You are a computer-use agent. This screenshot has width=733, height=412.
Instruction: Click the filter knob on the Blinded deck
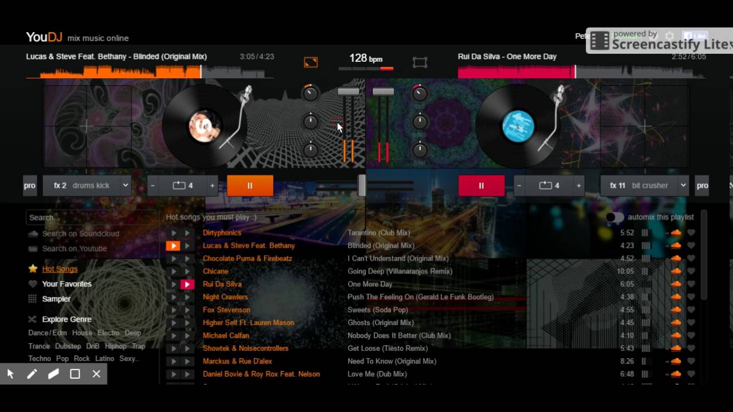pyautogui.click(x=310, y=150)
